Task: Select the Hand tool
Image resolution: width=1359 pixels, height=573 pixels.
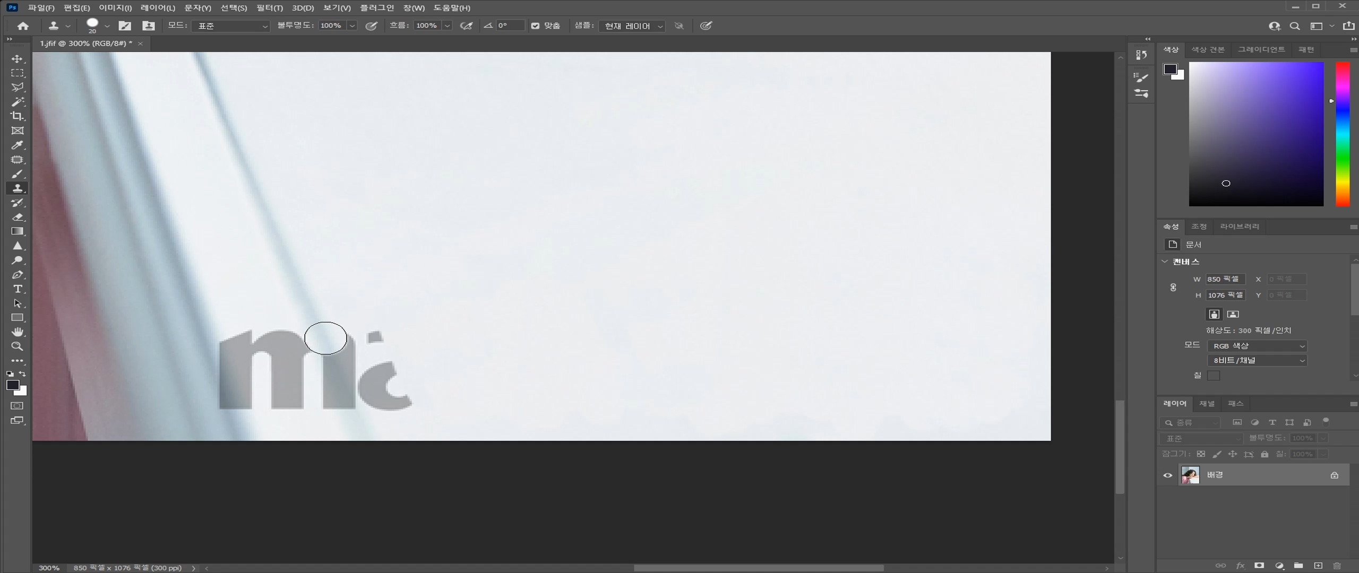Action: (17, 332)
